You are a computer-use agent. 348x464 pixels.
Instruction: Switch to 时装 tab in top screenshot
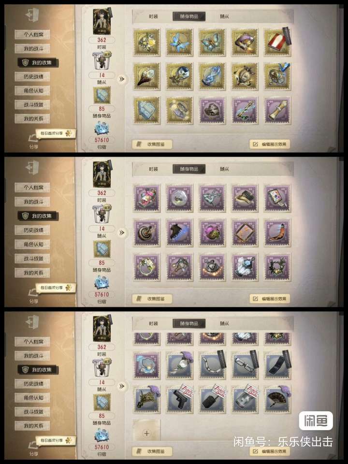(x=153, y=16)
